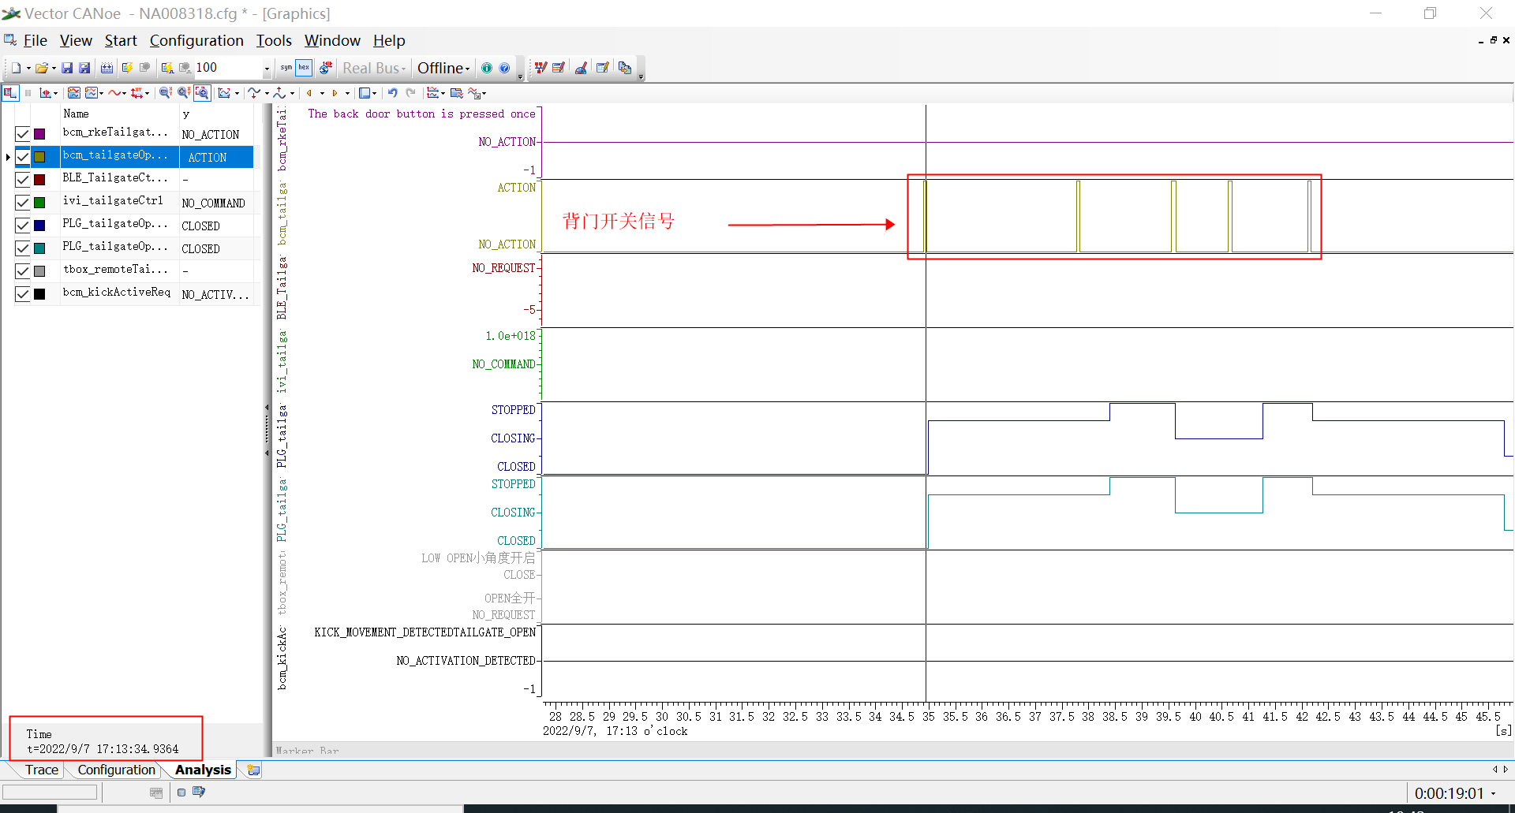Open the Offline mode dropdown
Viewport: 1515px width, 813px height.
pos(443,69)
